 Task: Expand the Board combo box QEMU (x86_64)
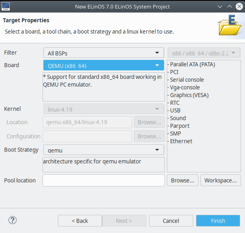[103, 66]
